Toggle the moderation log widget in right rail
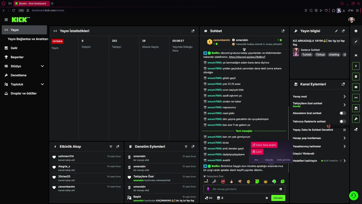Image resolution: width=362 pixels, height=204 pixels. (356, 76)
